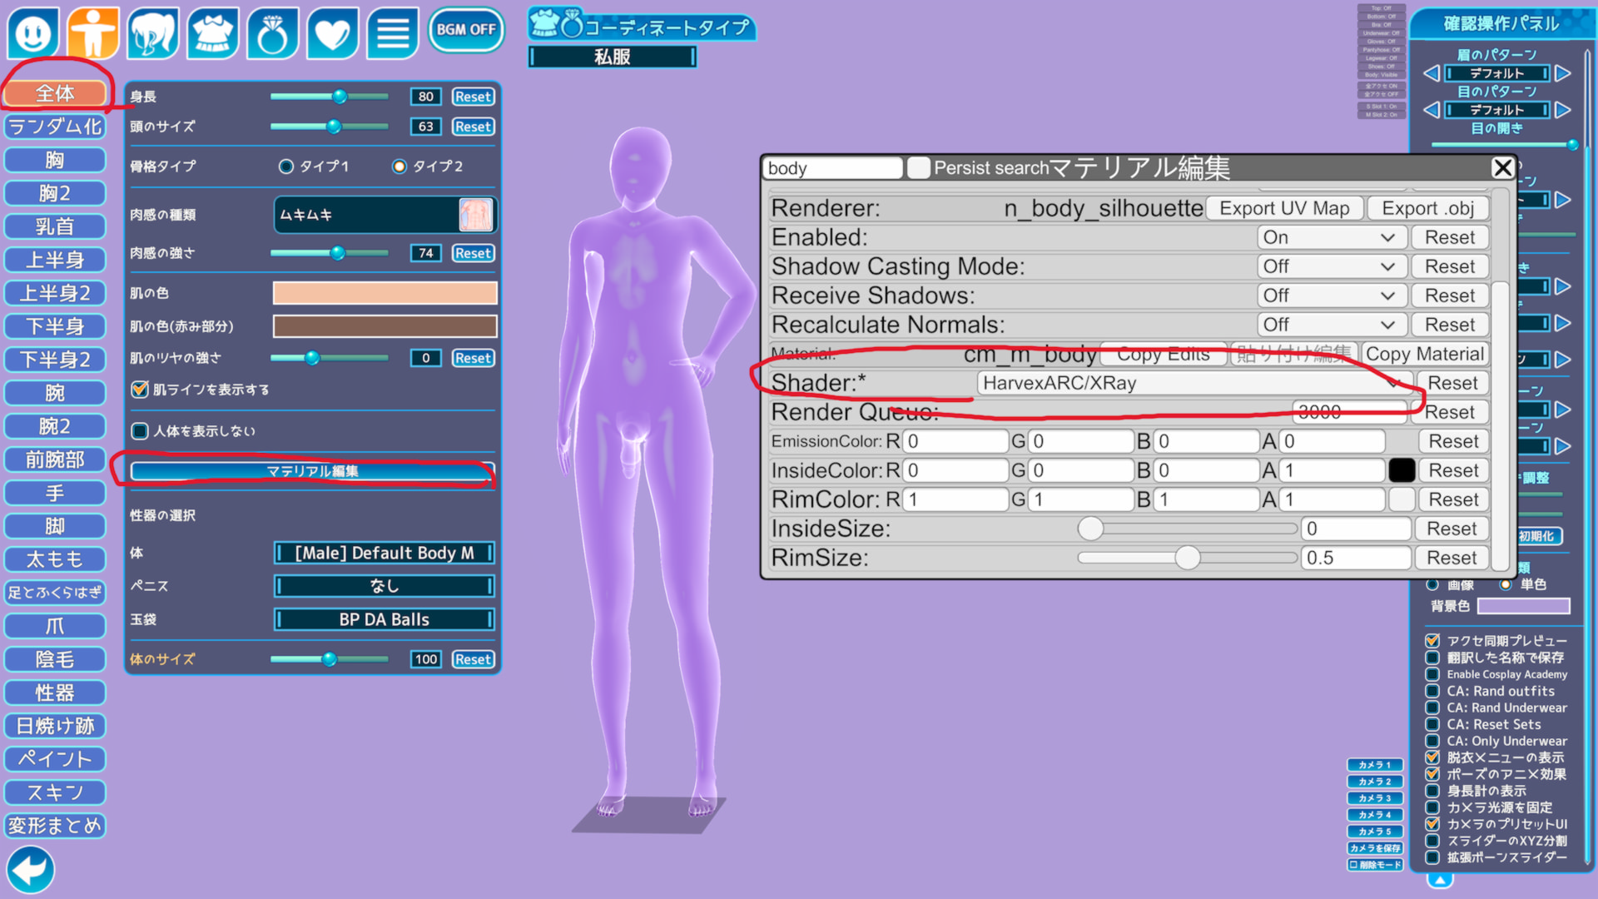Select the 単色 background radio button
This screenshot has width=1598, height=899.
click(x=1506, y=584)
